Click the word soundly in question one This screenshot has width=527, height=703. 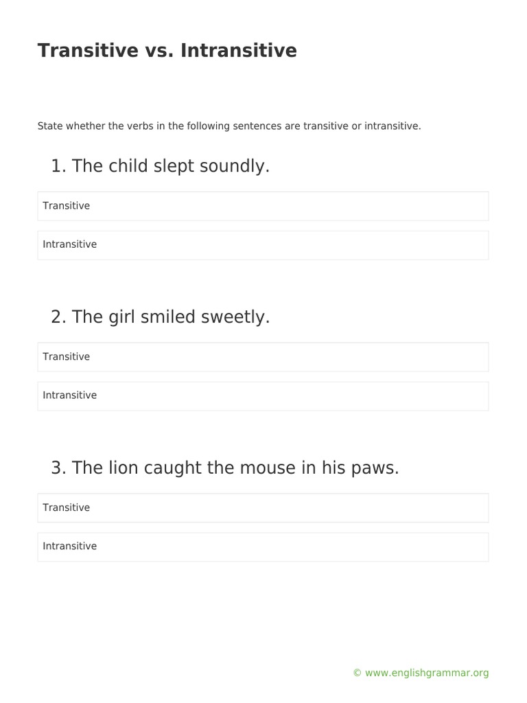point(235,167)
